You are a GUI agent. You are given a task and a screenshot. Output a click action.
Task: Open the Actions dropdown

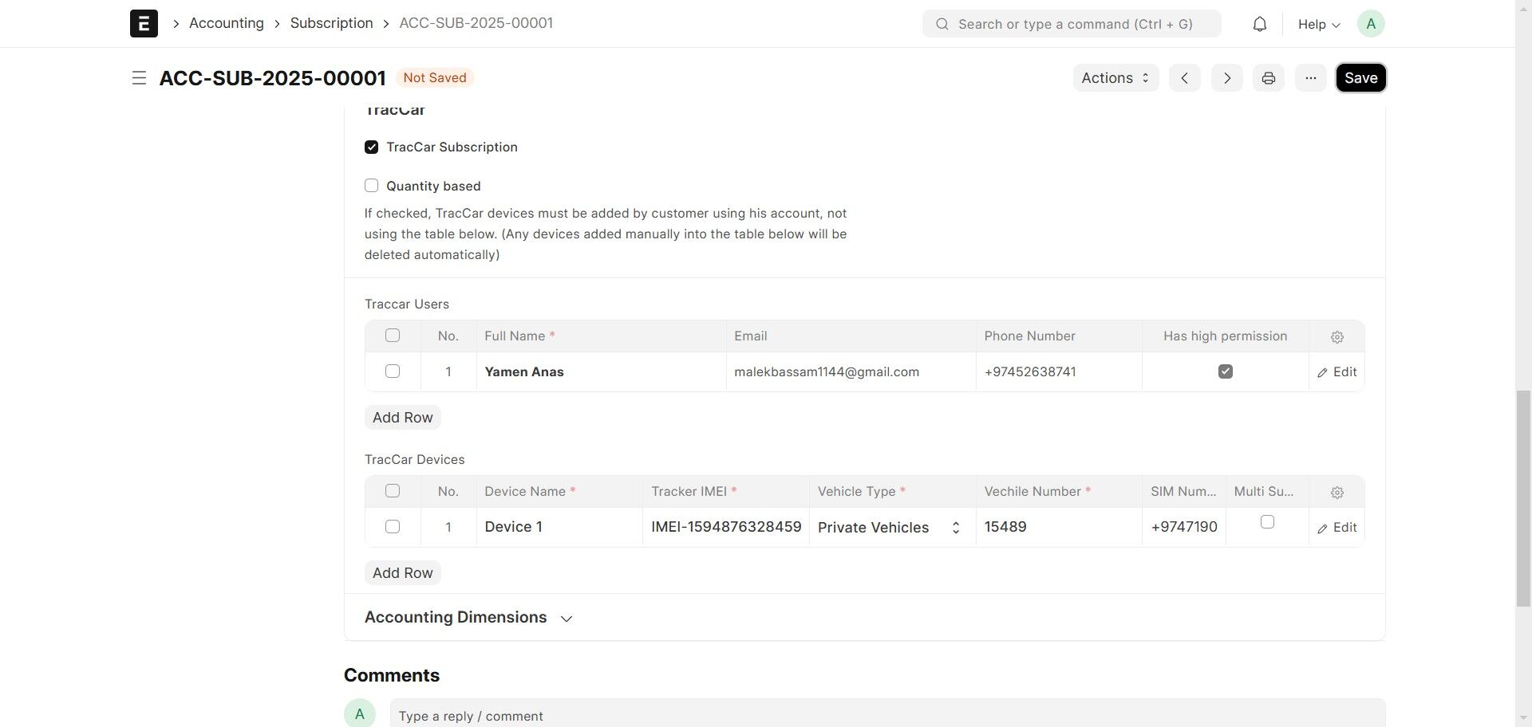tap(1115, 78)
